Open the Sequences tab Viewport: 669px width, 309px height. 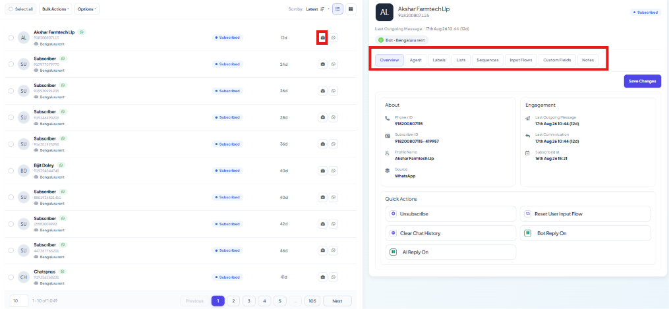tap(487, 60)
